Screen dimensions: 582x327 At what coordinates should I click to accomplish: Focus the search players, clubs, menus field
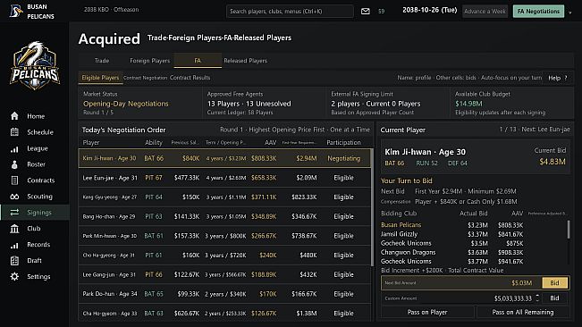click(x=290, y=11)
